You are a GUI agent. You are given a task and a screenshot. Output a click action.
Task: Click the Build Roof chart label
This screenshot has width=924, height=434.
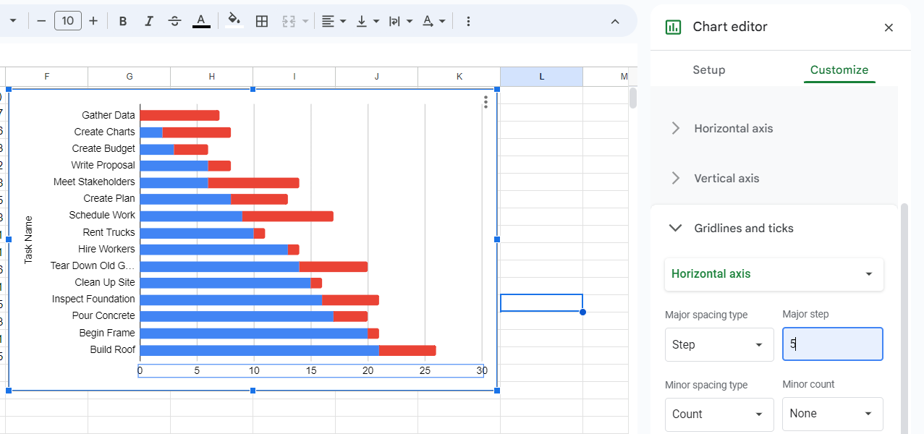point(113,349)
